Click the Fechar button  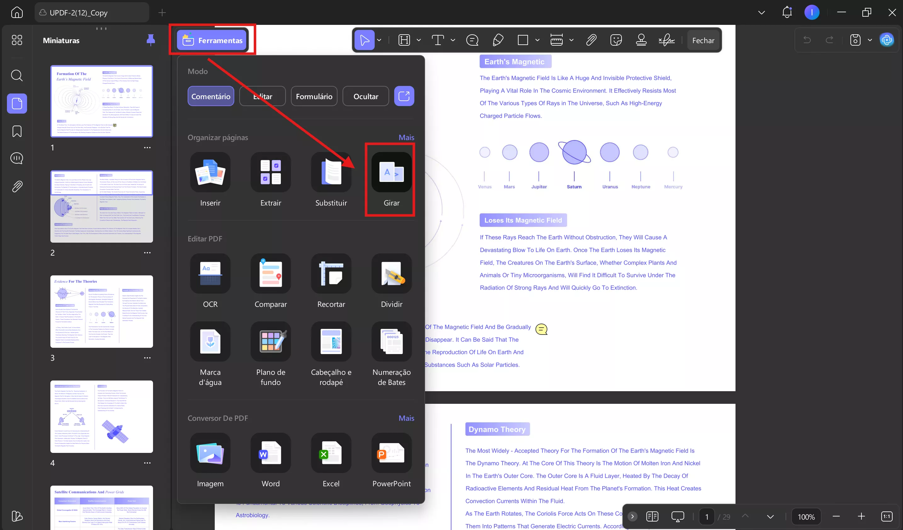pos(703,40)
